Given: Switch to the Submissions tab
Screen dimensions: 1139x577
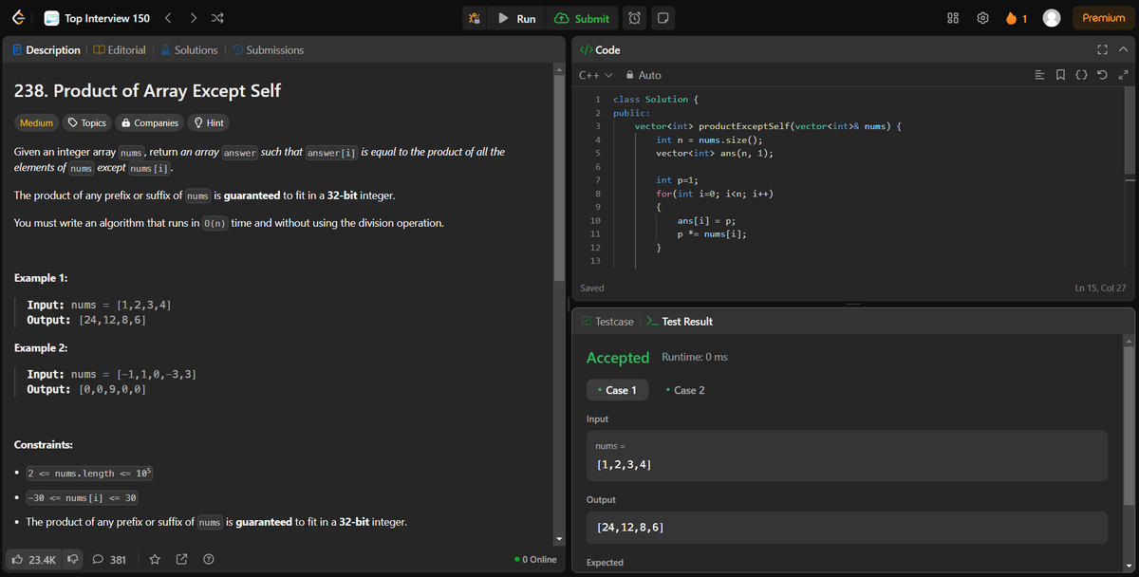Looking at the screenshot, I should pos(268,49).
